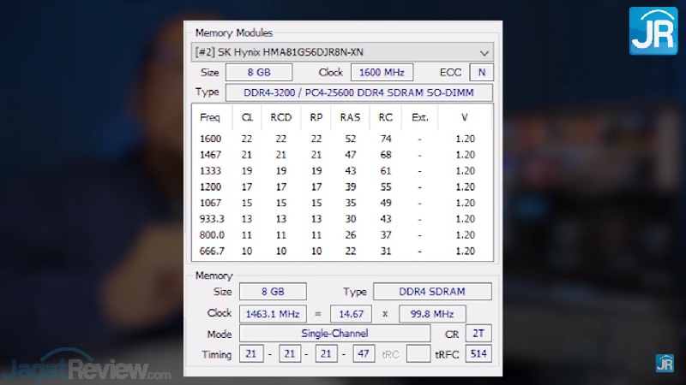Click the memory clock field showing 1463.1 MHz

[270, 313]
